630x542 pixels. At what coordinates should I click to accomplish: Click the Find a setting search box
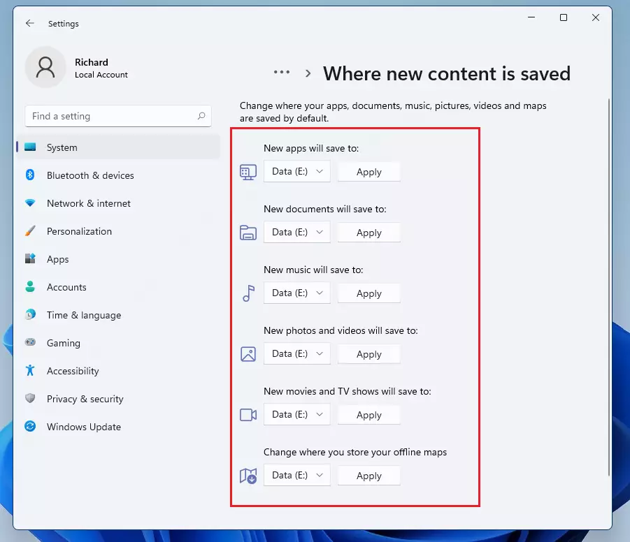click(x=118, y=116)
